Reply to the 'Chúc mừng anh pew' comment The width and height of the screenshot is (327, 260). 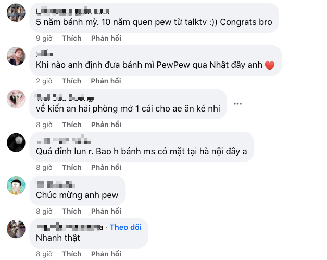click(x=106, y=211)
